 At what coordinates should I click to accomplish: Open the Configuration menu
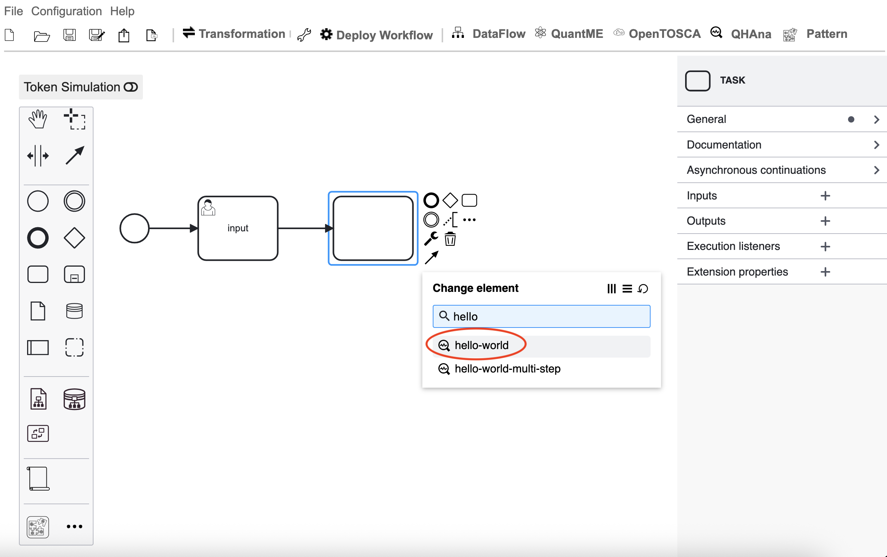pyautogui.click(x=66, y=11)
